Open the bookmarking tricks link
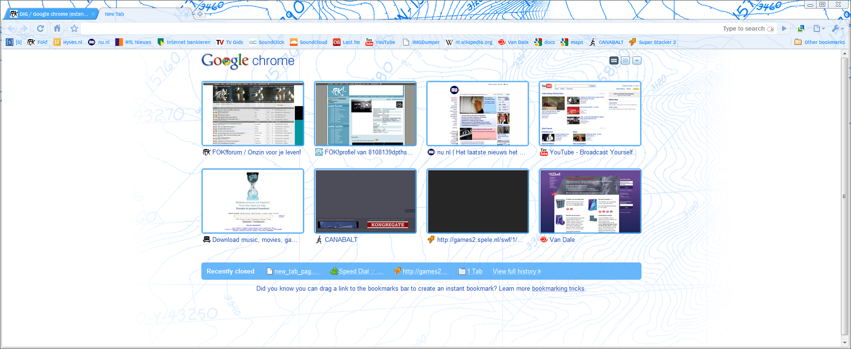The image size is (851, 349). [x=558, y=289]
